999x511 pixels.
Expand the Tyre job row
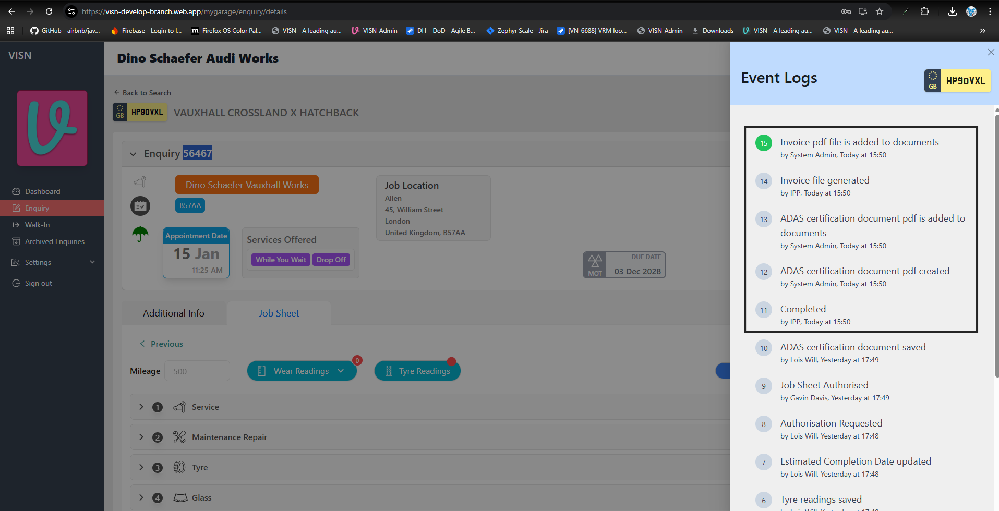pyautogui.click(x=141, y=467)
